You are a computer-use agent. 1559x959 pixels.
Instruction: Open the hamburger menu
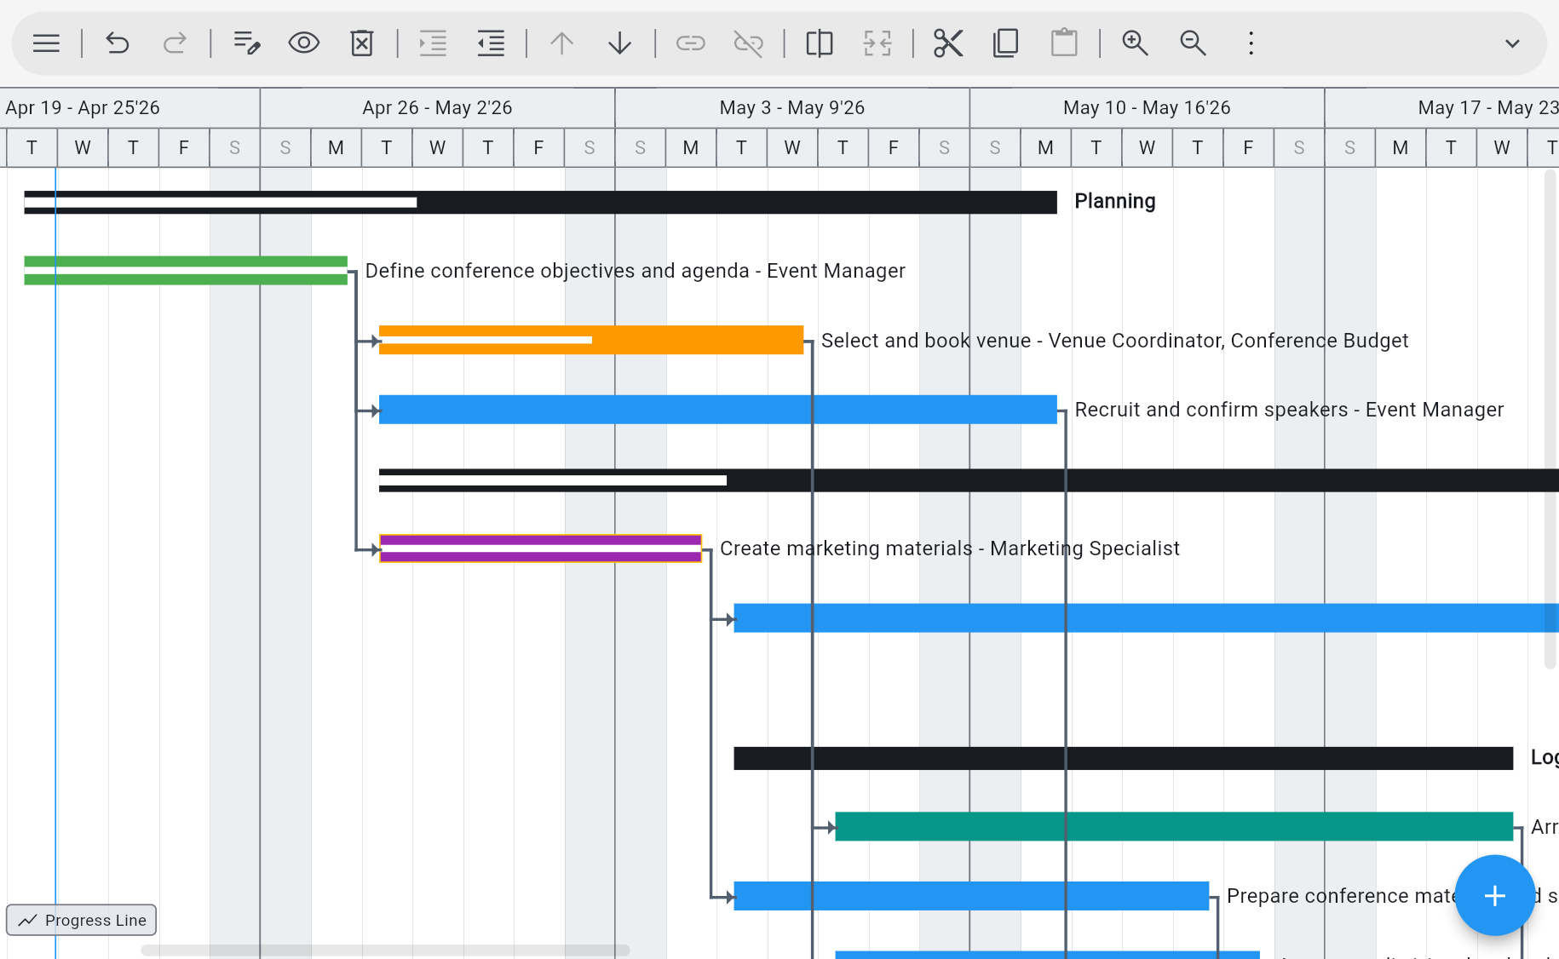[46, 43]
